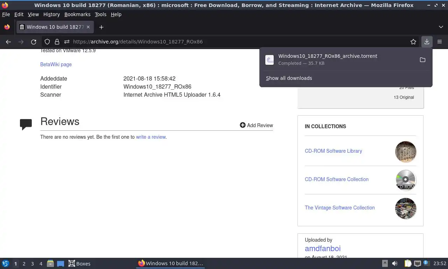Close the Windows 10 build 18277 tab

pyautogui.click(x=88, y=27)
